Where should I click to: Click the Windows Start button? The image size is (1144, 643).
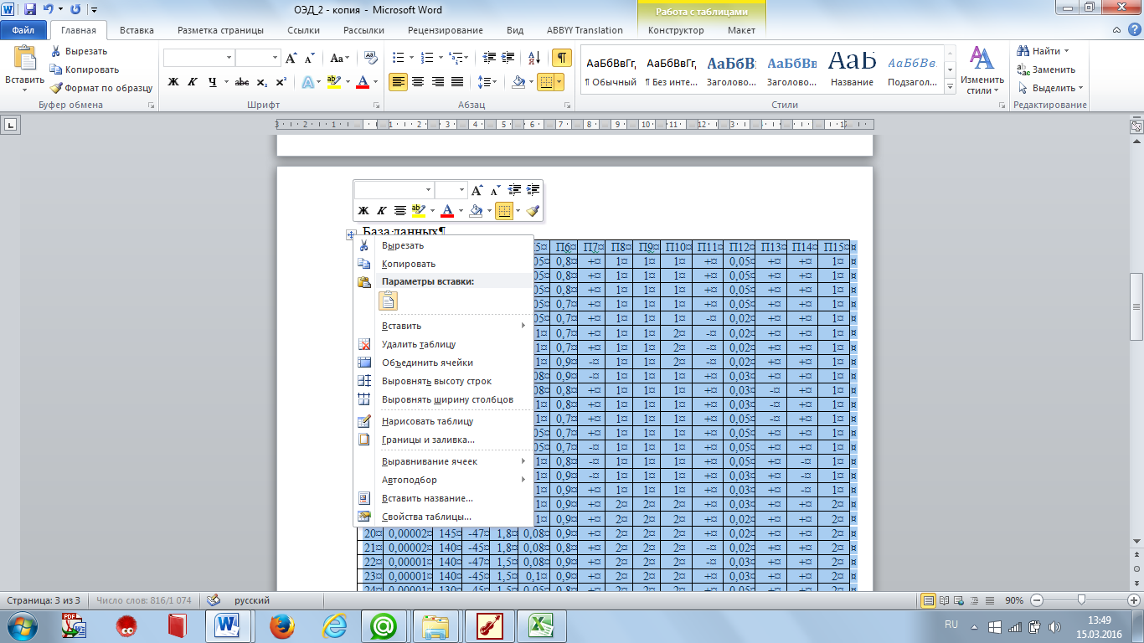coord(23,626)
